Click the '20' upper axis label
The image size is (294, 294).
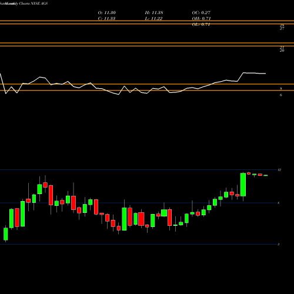[x=282, y=51]
